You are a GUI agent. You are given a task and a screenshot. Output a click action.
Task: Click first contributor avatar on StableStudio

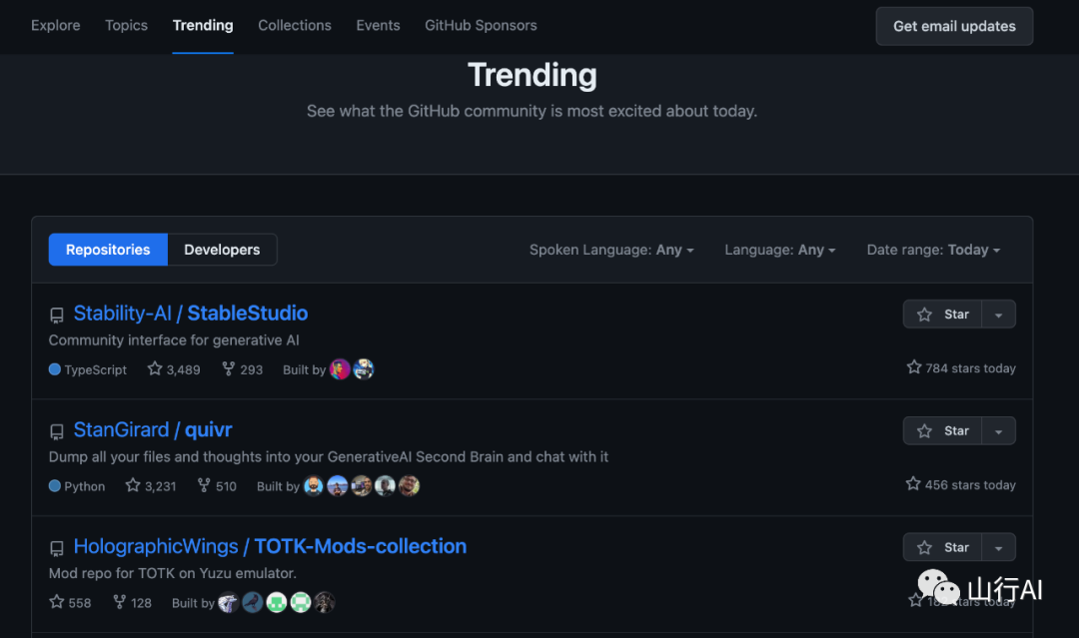(340, 369)
